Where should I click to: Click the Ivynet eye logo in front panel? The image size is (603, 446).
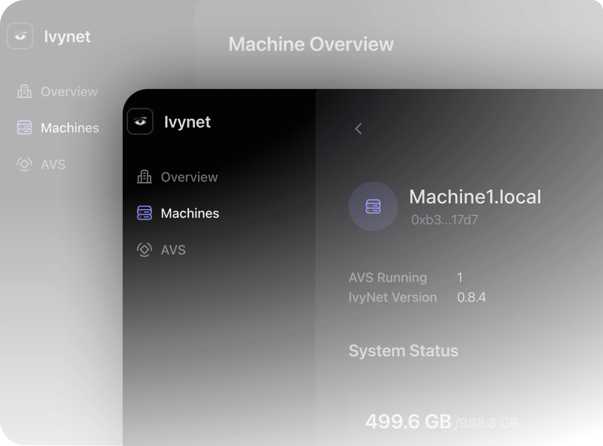pos(140,121)
